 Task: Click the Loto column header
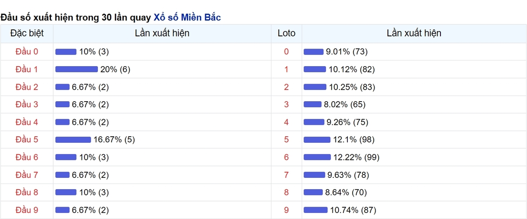[286, 33]
